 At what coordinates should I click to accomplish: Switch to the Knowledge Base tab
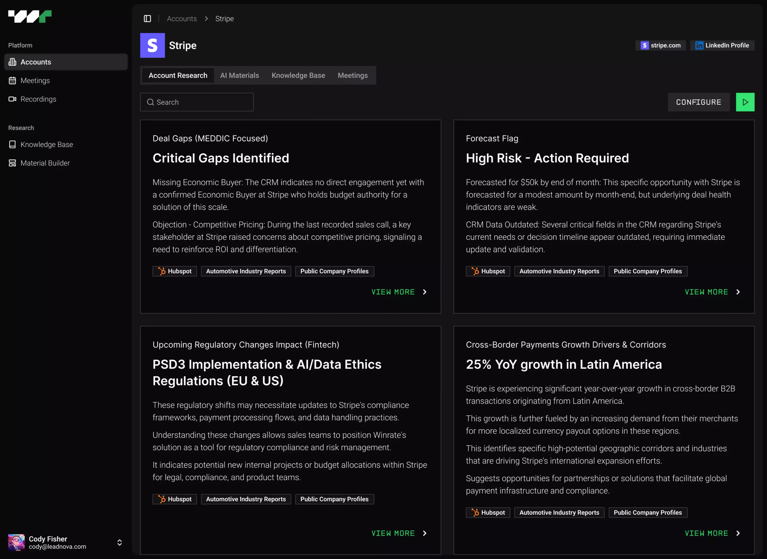tap(298, 76)
